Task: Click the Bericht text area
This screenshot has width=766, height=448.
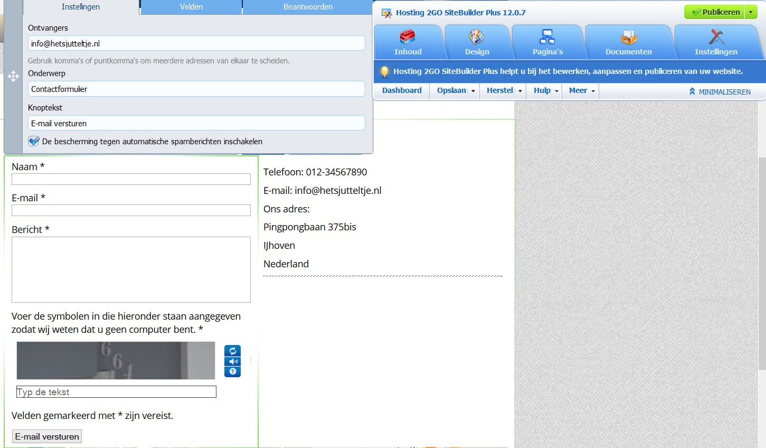Action: pos(131,269)
